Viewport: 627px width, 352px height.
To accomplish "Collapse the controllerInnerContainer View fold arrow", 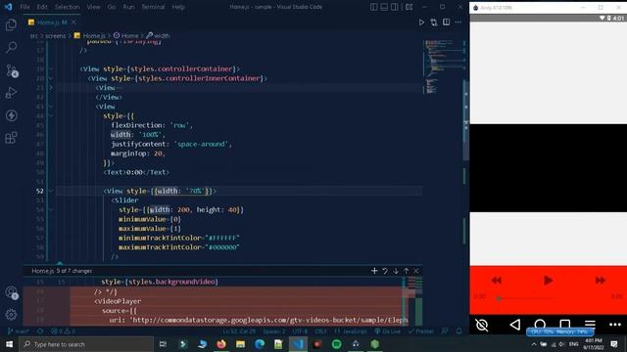I will pos(51,78).
